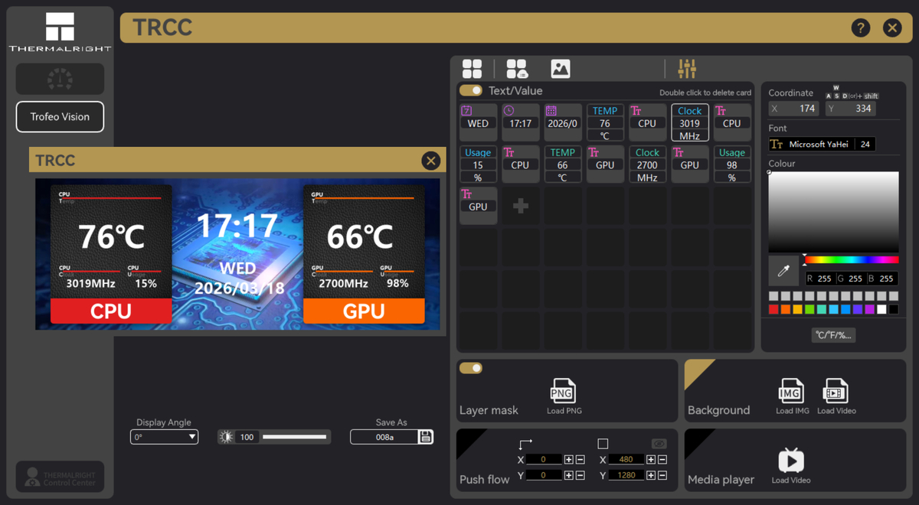This screenshot has width=919, height=505.
Task: Load Video in Media player
Action: point(791,465)
